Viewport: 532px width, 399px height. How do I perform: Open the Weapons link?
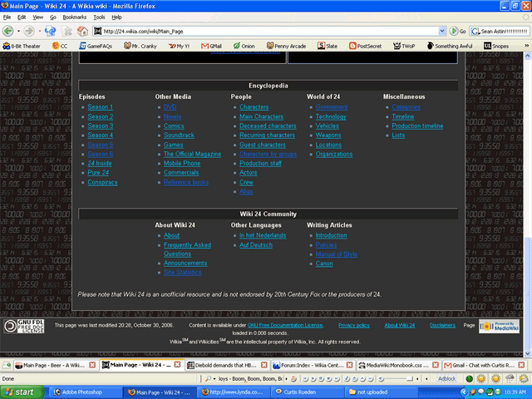[328, 135]
